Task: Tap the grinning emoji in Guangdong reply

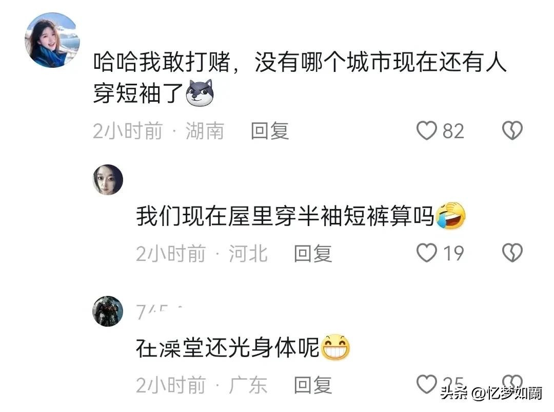Action: [x=335, y=347]
